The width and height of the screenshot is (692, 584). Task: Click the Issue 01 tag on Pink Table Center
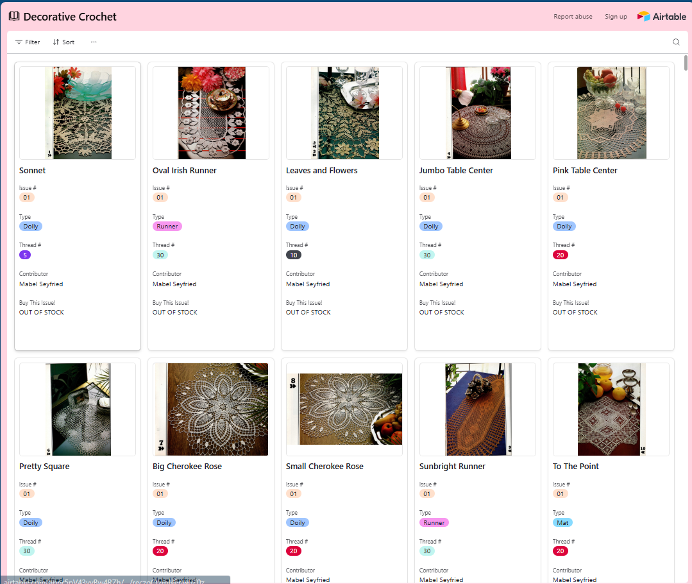tap(560, 198)
